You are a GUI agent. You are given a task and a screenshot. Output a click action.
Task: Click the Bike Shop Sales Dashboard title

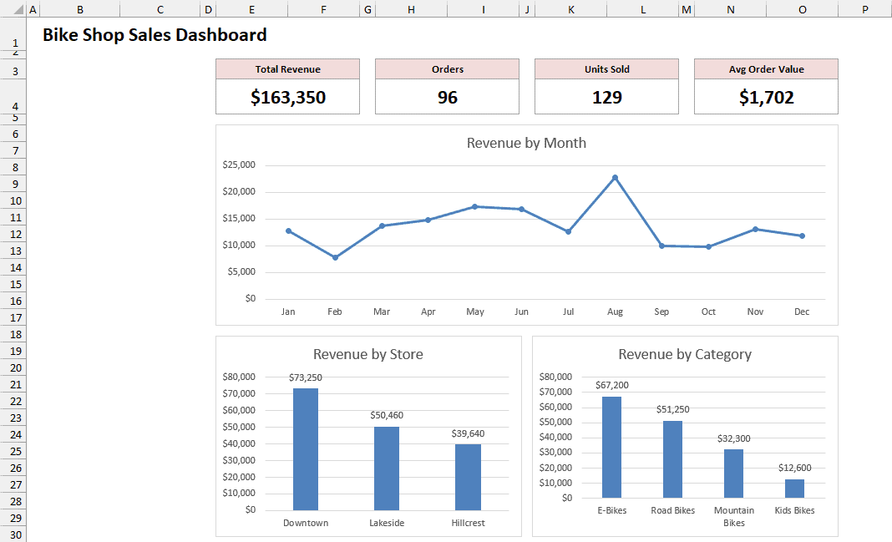click(155, 35)
